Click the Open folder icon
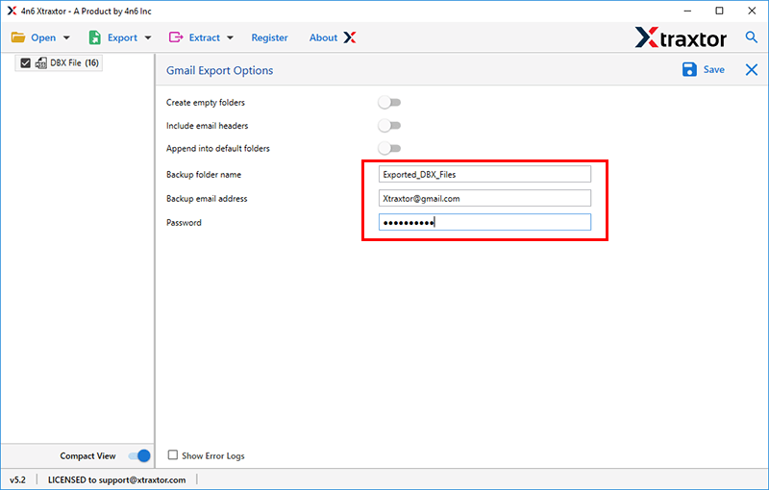 (x=18, y=37)
